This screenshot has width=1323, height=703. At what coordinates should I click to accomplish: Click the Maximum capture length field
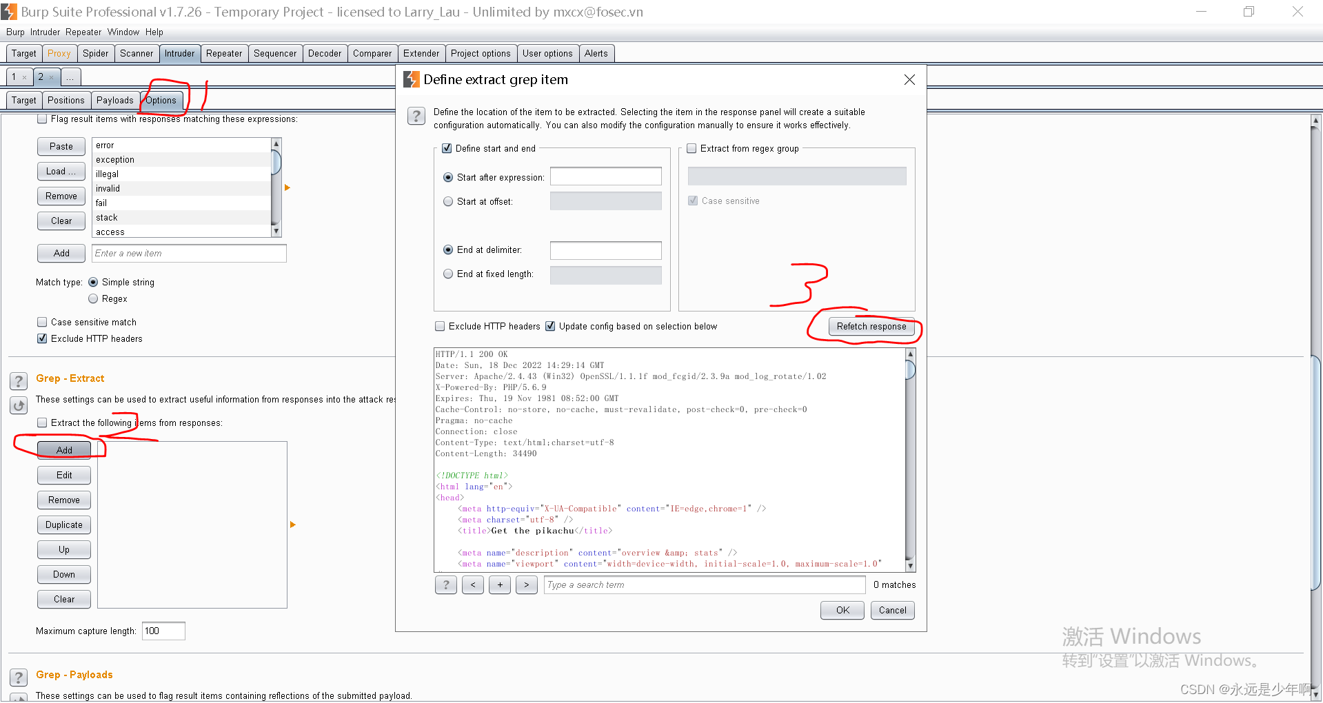163,631
